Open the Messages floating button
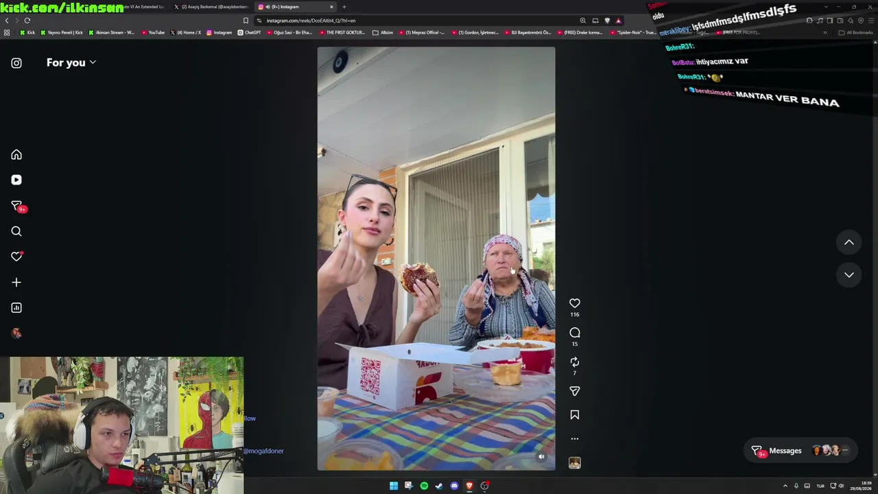 [800, 451]
